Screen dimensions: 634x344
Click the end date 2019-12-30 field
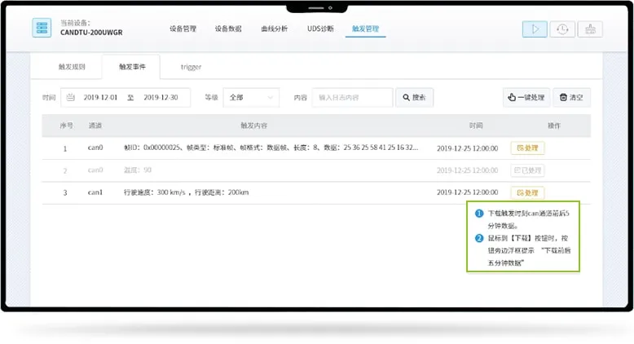(160, 97)
